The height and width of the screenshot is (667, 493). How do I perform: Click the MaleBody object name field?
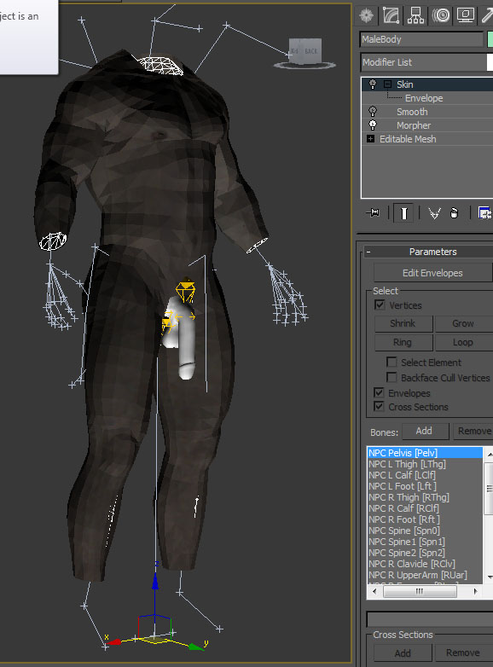(x=421, y=39)
